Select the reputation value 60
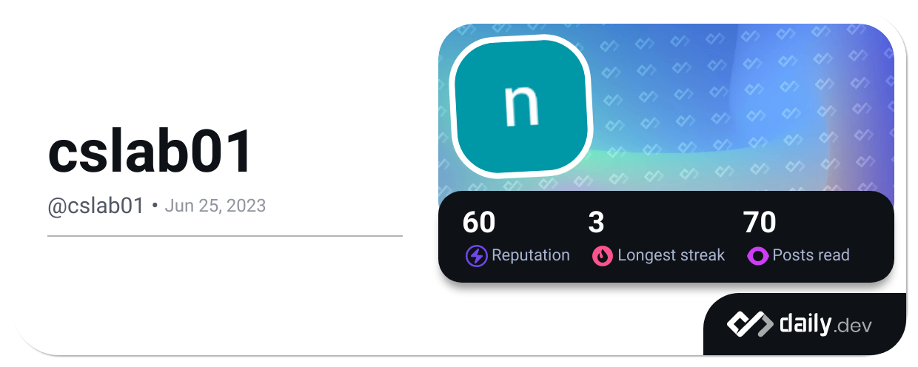 (479, 222)
